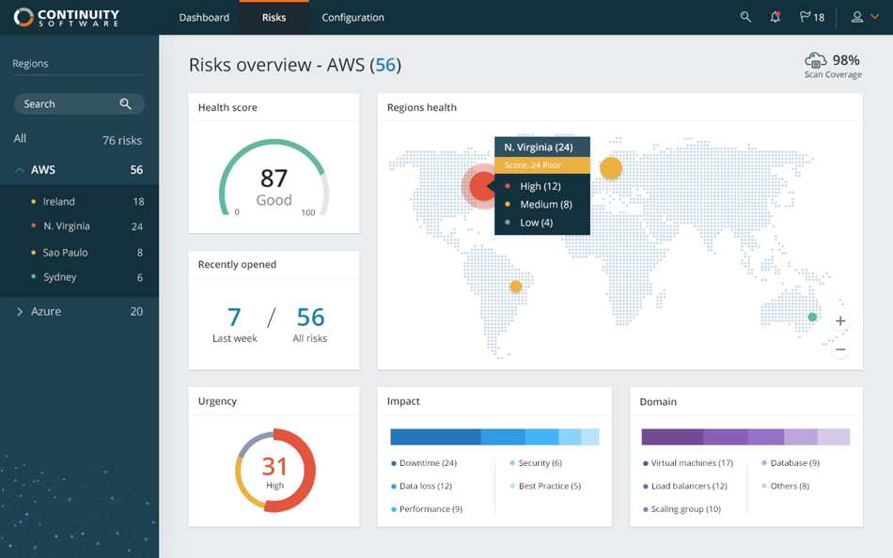
Task: Select All 76 risks in sidebar
Action: 79,139
